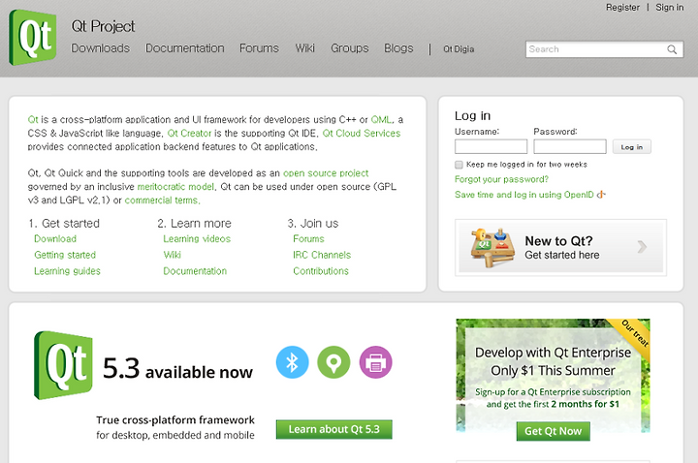Image resolution: width=698 pixels, height=463 pixels.
Task: Go to Forums in the top navigation
Action: 259,48
